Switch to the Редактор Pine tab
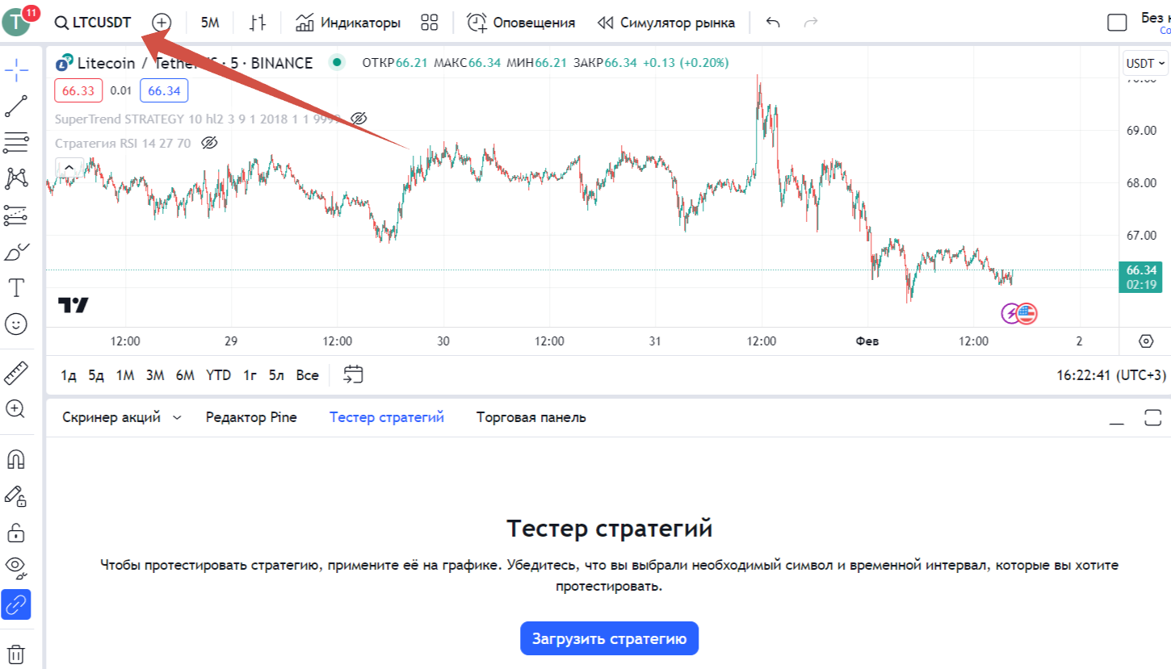1171x669 pixels. [x=251, y=417]
